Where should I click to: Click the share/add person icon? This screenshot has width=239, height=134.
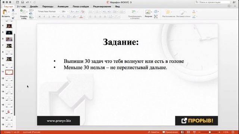[x=234, y=2]
